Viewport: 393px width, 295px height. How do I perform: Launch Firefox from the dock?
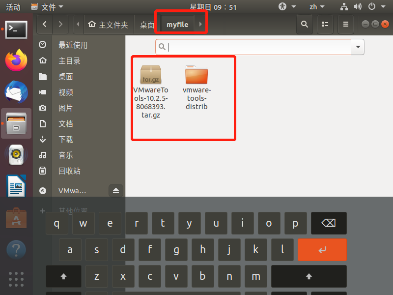tap(16, 60)
